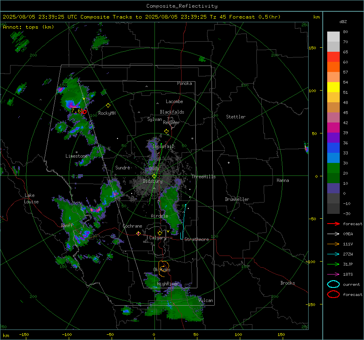This screenshot has height=340, width=364.
Task: Select the orange 111V track arrow in legend
Action: pos(333,244)
